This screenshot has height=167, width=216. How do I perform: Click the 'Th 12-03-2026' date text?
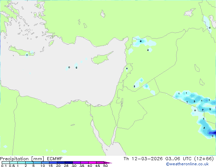(x=143, y=159)
